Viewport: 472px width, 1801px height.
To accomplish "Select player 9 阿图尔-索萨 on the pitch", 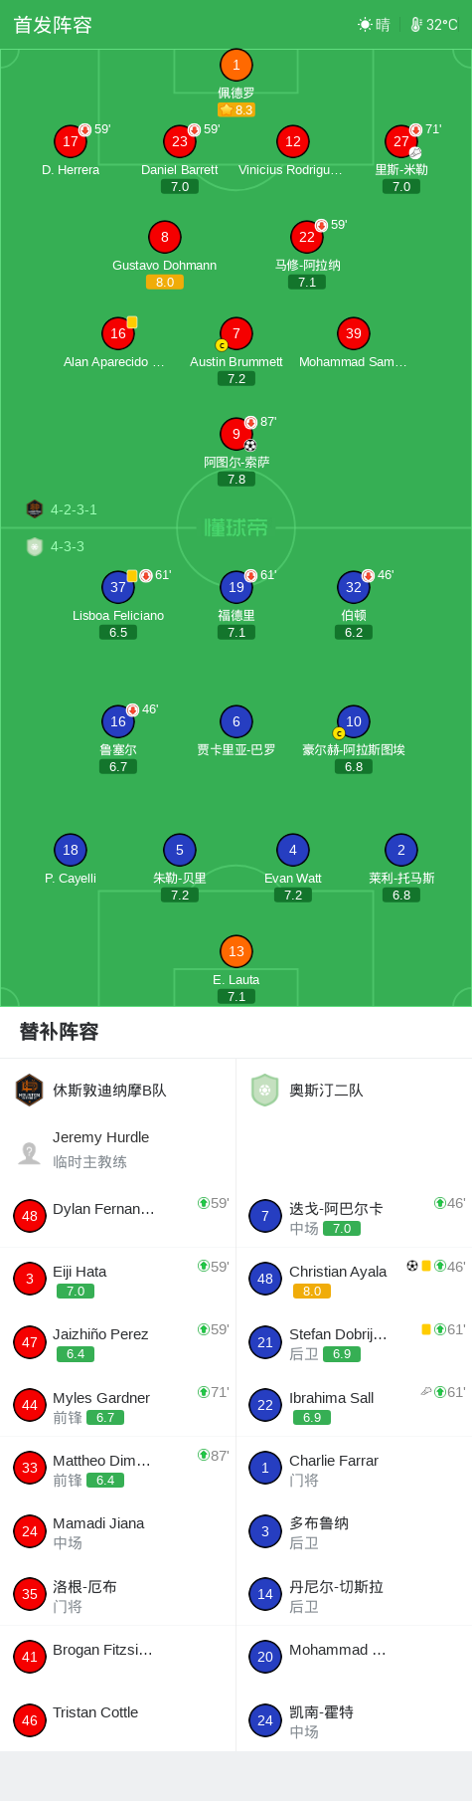I will (x=236, y=434).
